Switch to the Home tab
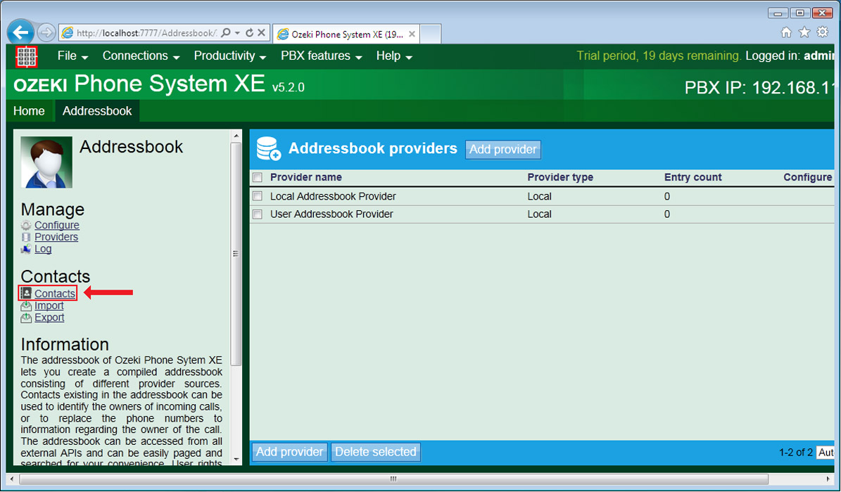Viewport: 841px width, 492px height. pyautogui.click(x=29, y=111)
